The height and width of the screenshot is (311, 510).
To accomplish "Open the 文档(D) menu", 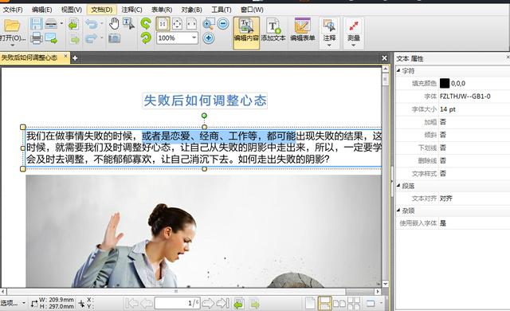I will tap(102, 10).
